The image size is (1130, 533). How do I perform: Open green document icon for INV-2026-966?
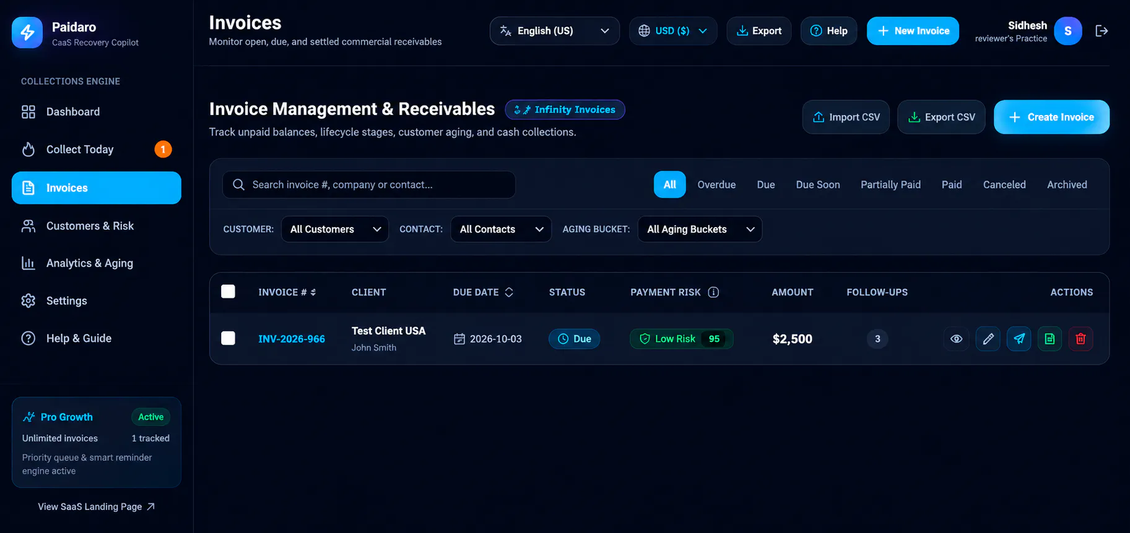(x=1050, y=339)
